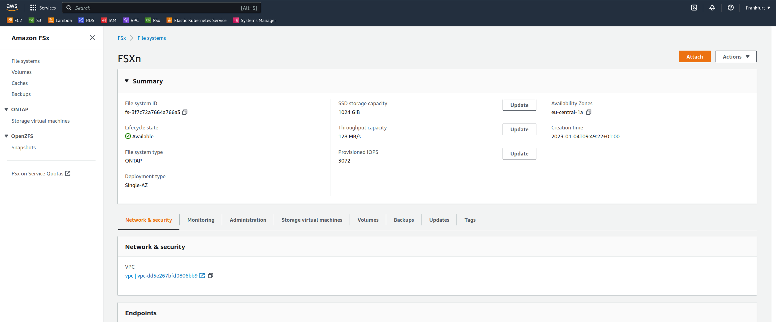Go to FSx breadcrumb link

click(122, 38)
